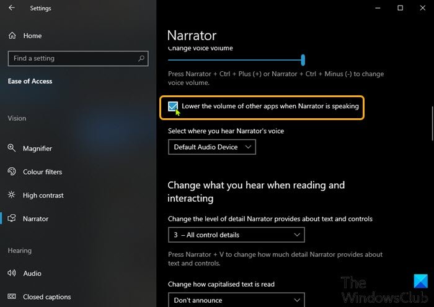Click the Ease of Access heading

(30, 81)
